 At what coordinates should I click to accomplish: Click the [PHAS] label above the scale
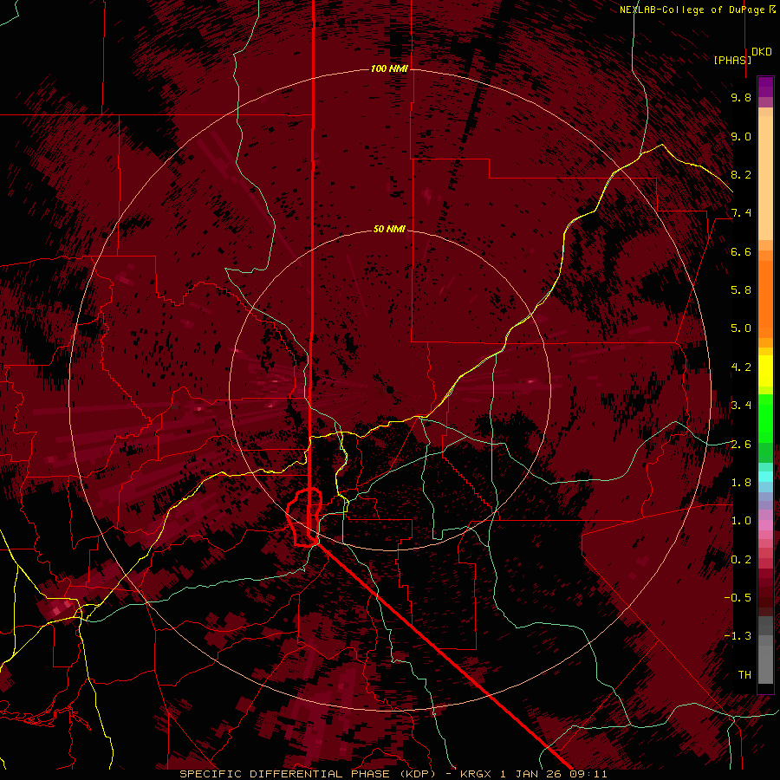click(732, 60)
